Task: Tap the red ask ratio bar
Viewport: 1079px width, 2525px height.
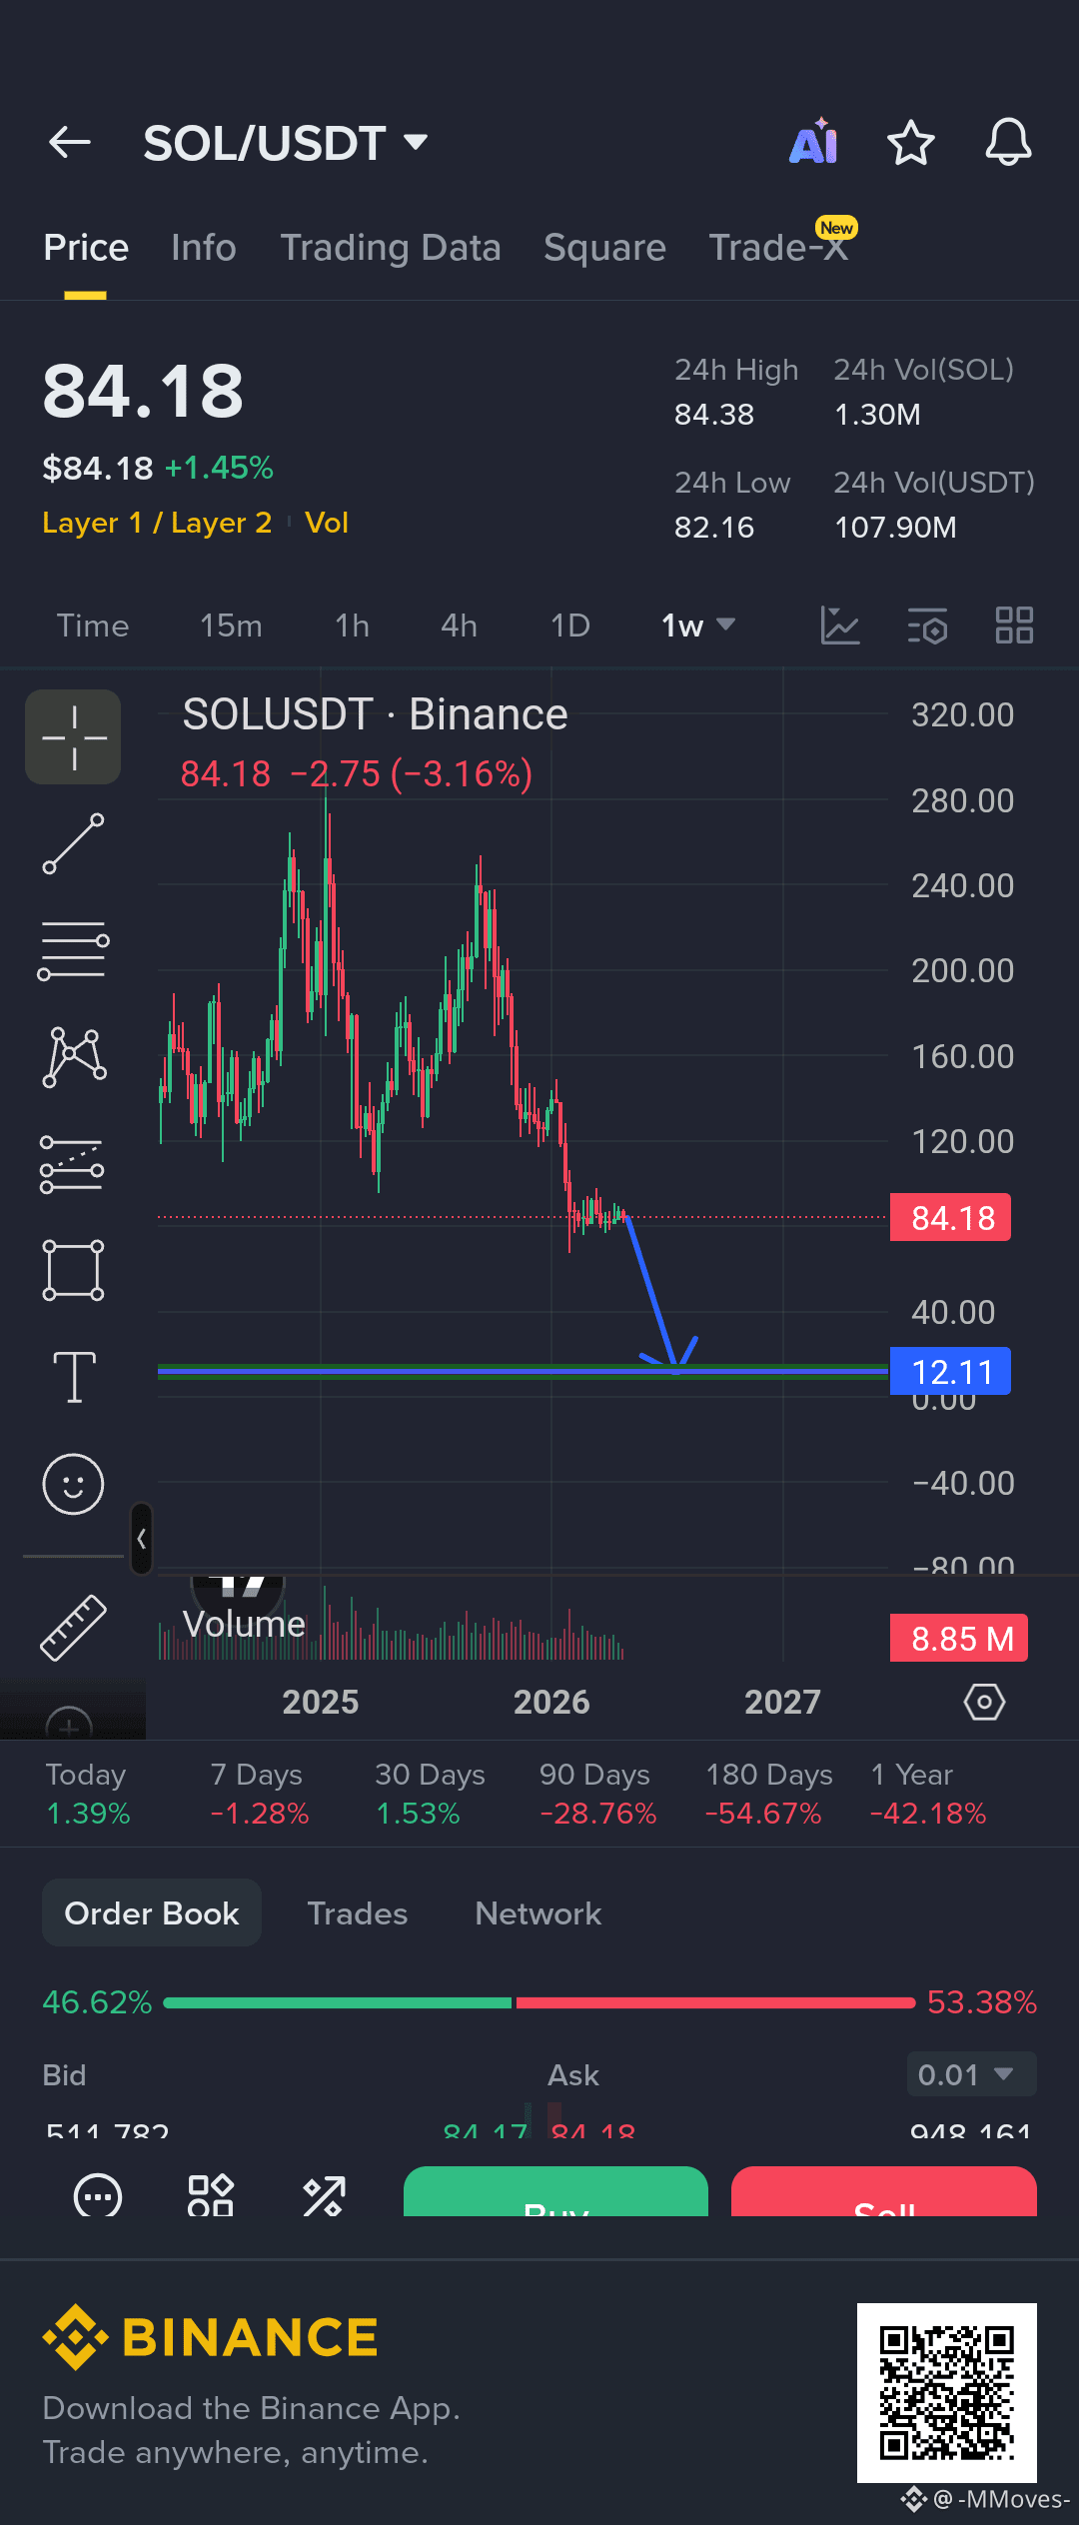Action: click(x=715, y=2002)
